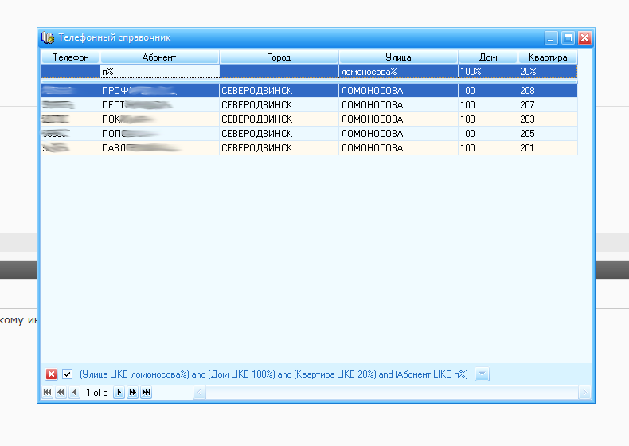
Task: Click the empty Город filter cell
Action: click(279, 72)
